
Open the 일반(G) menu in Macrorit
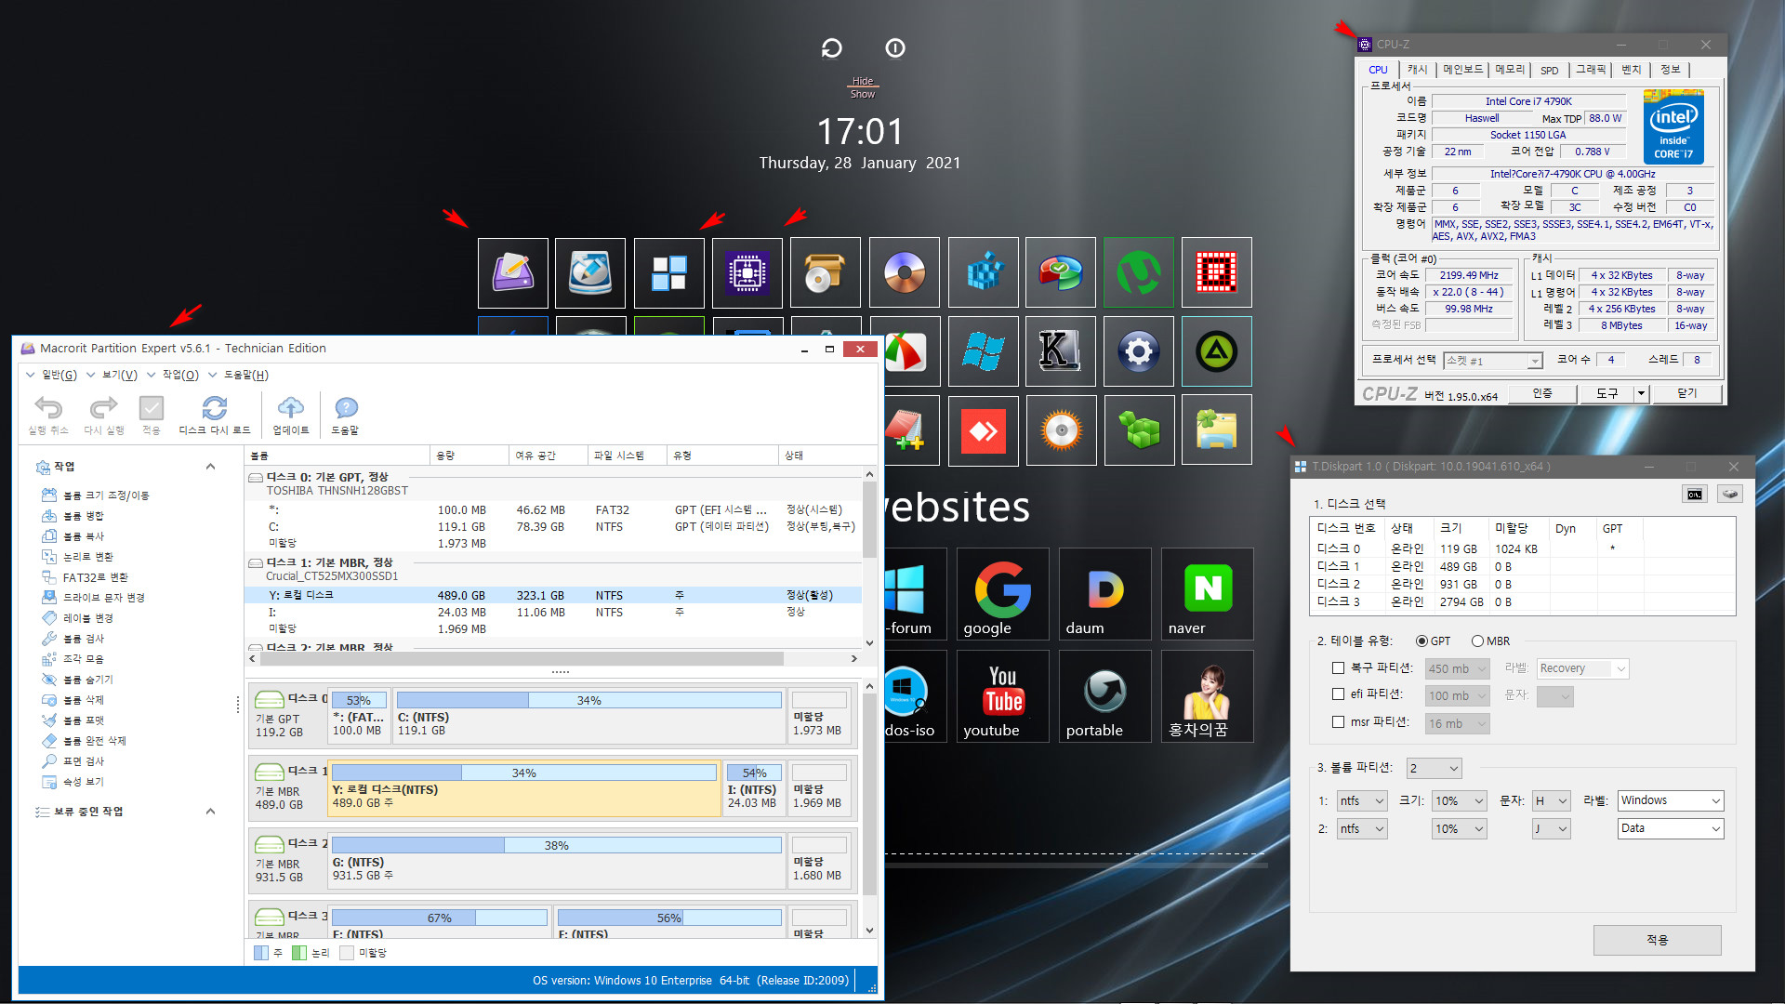[x=59, y=375]
